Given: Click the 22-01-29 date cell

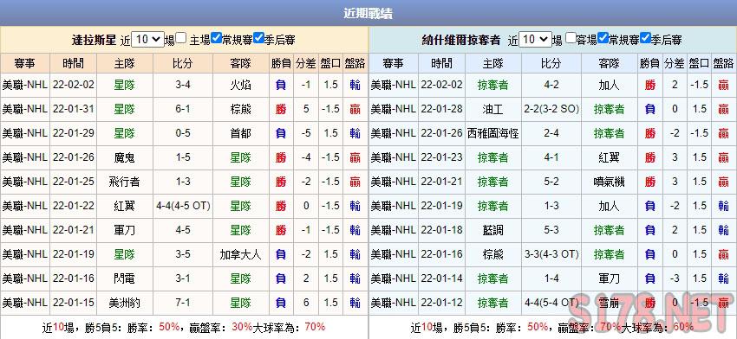Looking at the screenshot, I should coord(74,133).
